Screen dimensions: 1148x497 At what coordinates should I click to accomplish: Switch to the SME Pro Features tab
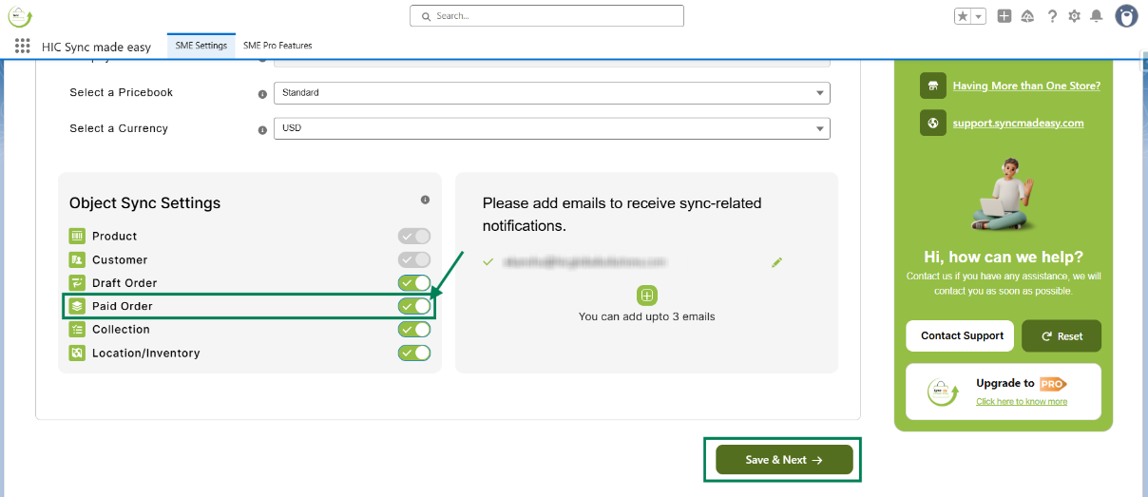point(277,46)
